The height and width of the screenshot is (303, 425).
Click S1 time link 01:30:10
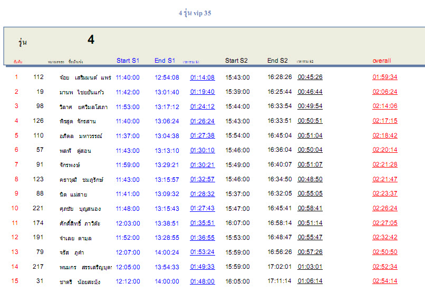tap(202, 150)
